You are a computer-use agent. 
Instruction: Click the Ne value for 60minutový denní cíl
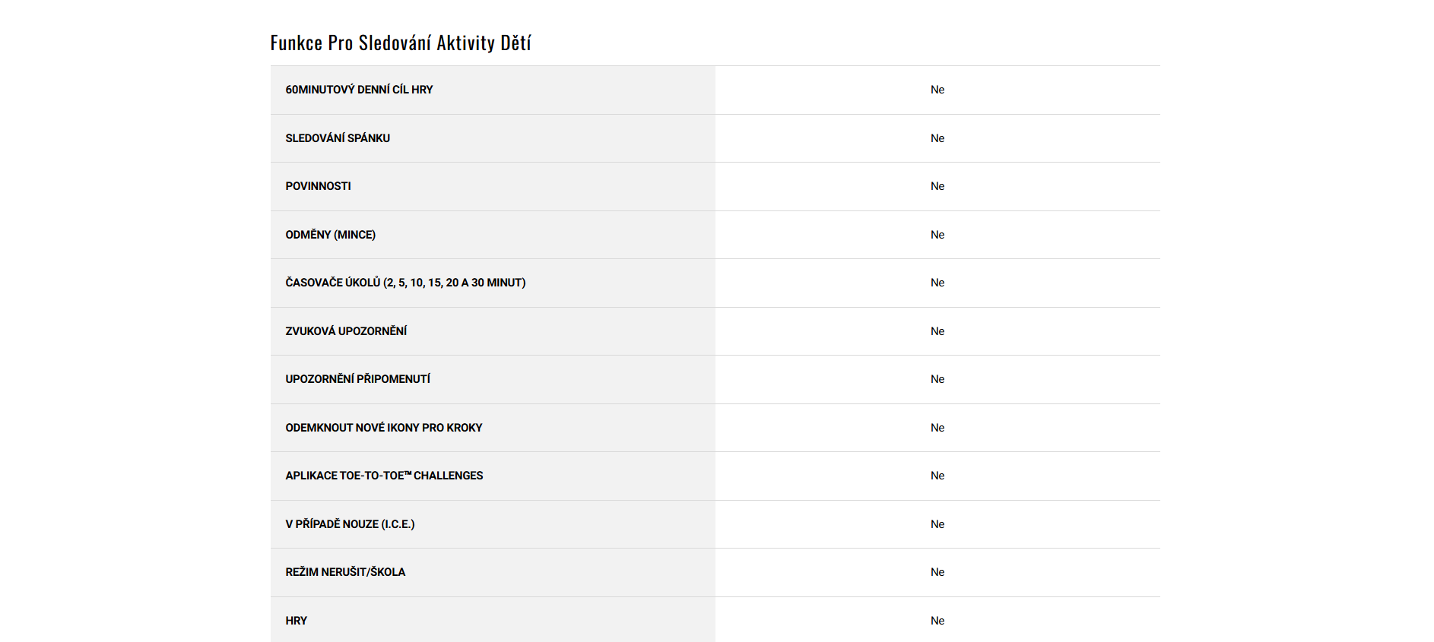click(x=937, y=90)
